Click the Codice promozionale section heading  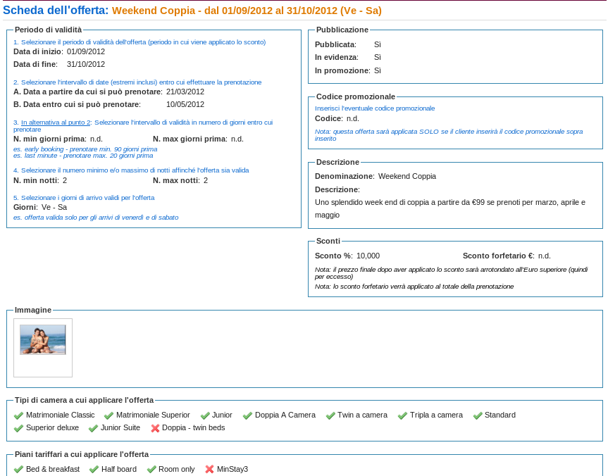(x=355, y=96)
